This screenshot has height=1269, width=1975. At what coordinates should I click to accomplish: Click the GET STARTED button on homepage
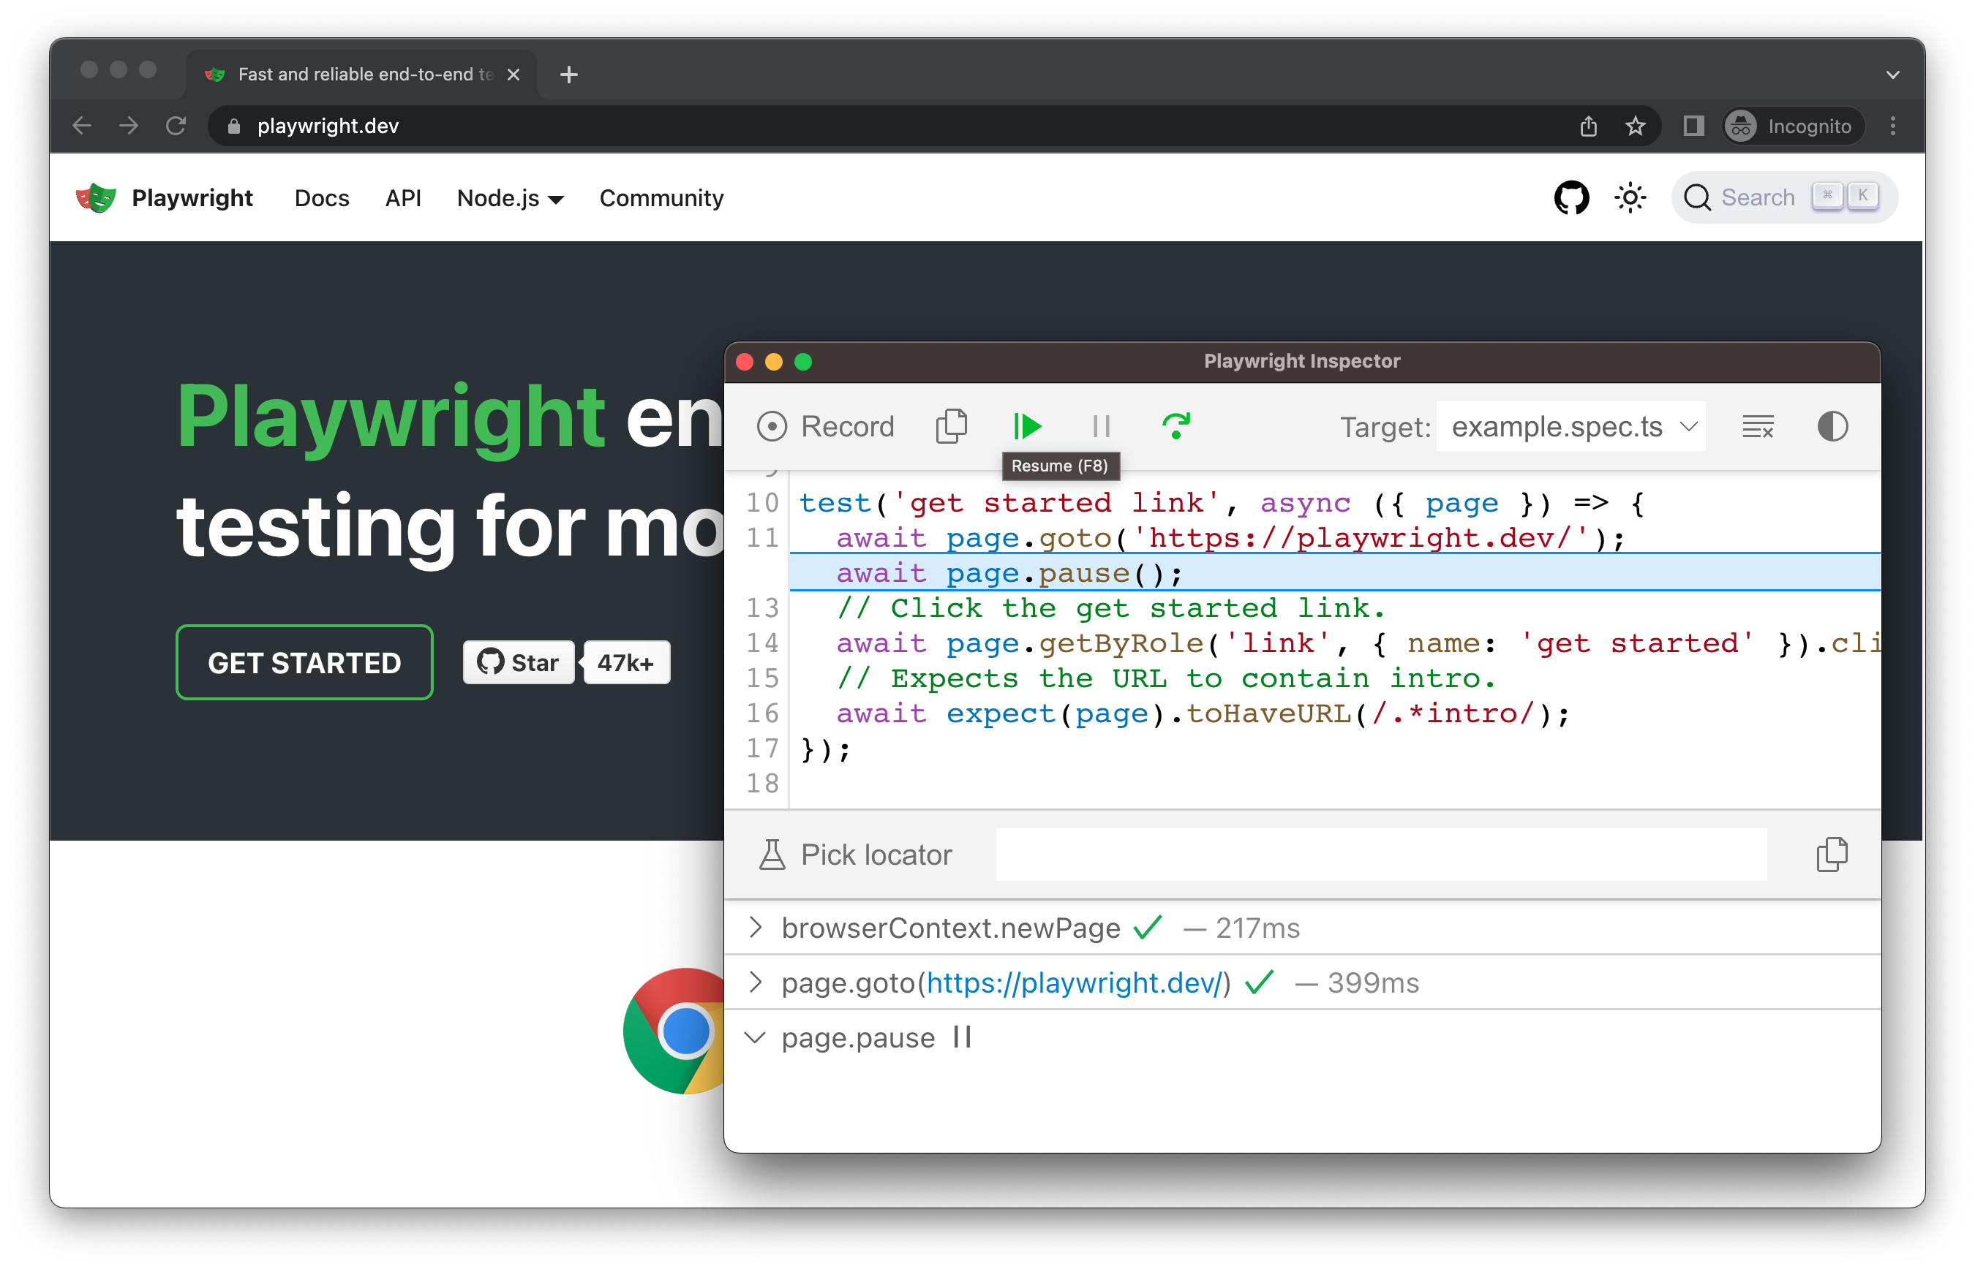pos(302,662)
